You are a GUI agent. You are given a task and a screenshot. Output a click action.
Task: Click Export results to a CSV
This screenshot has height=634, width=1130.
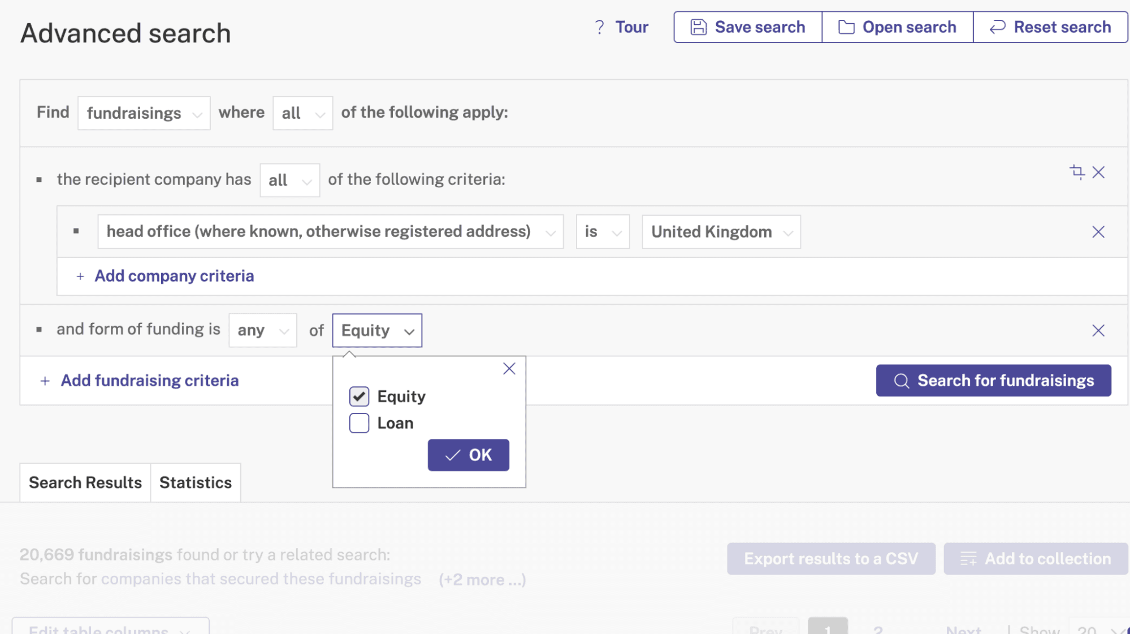click(x=831, y=559)
